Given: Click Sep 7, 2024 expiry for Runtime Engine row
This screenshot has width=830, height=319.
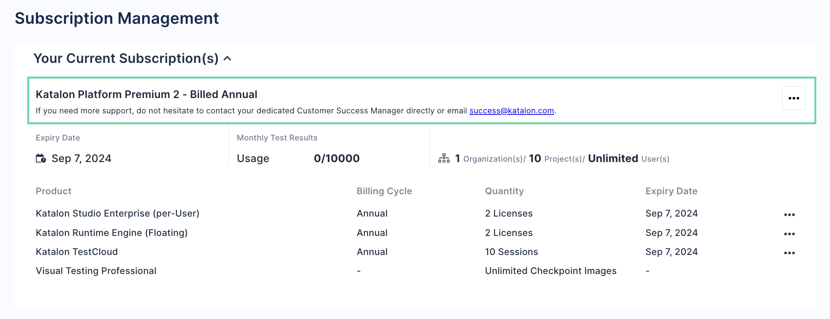Looking at the screenshot, I should pyautogui.click(x=671, y=233).
